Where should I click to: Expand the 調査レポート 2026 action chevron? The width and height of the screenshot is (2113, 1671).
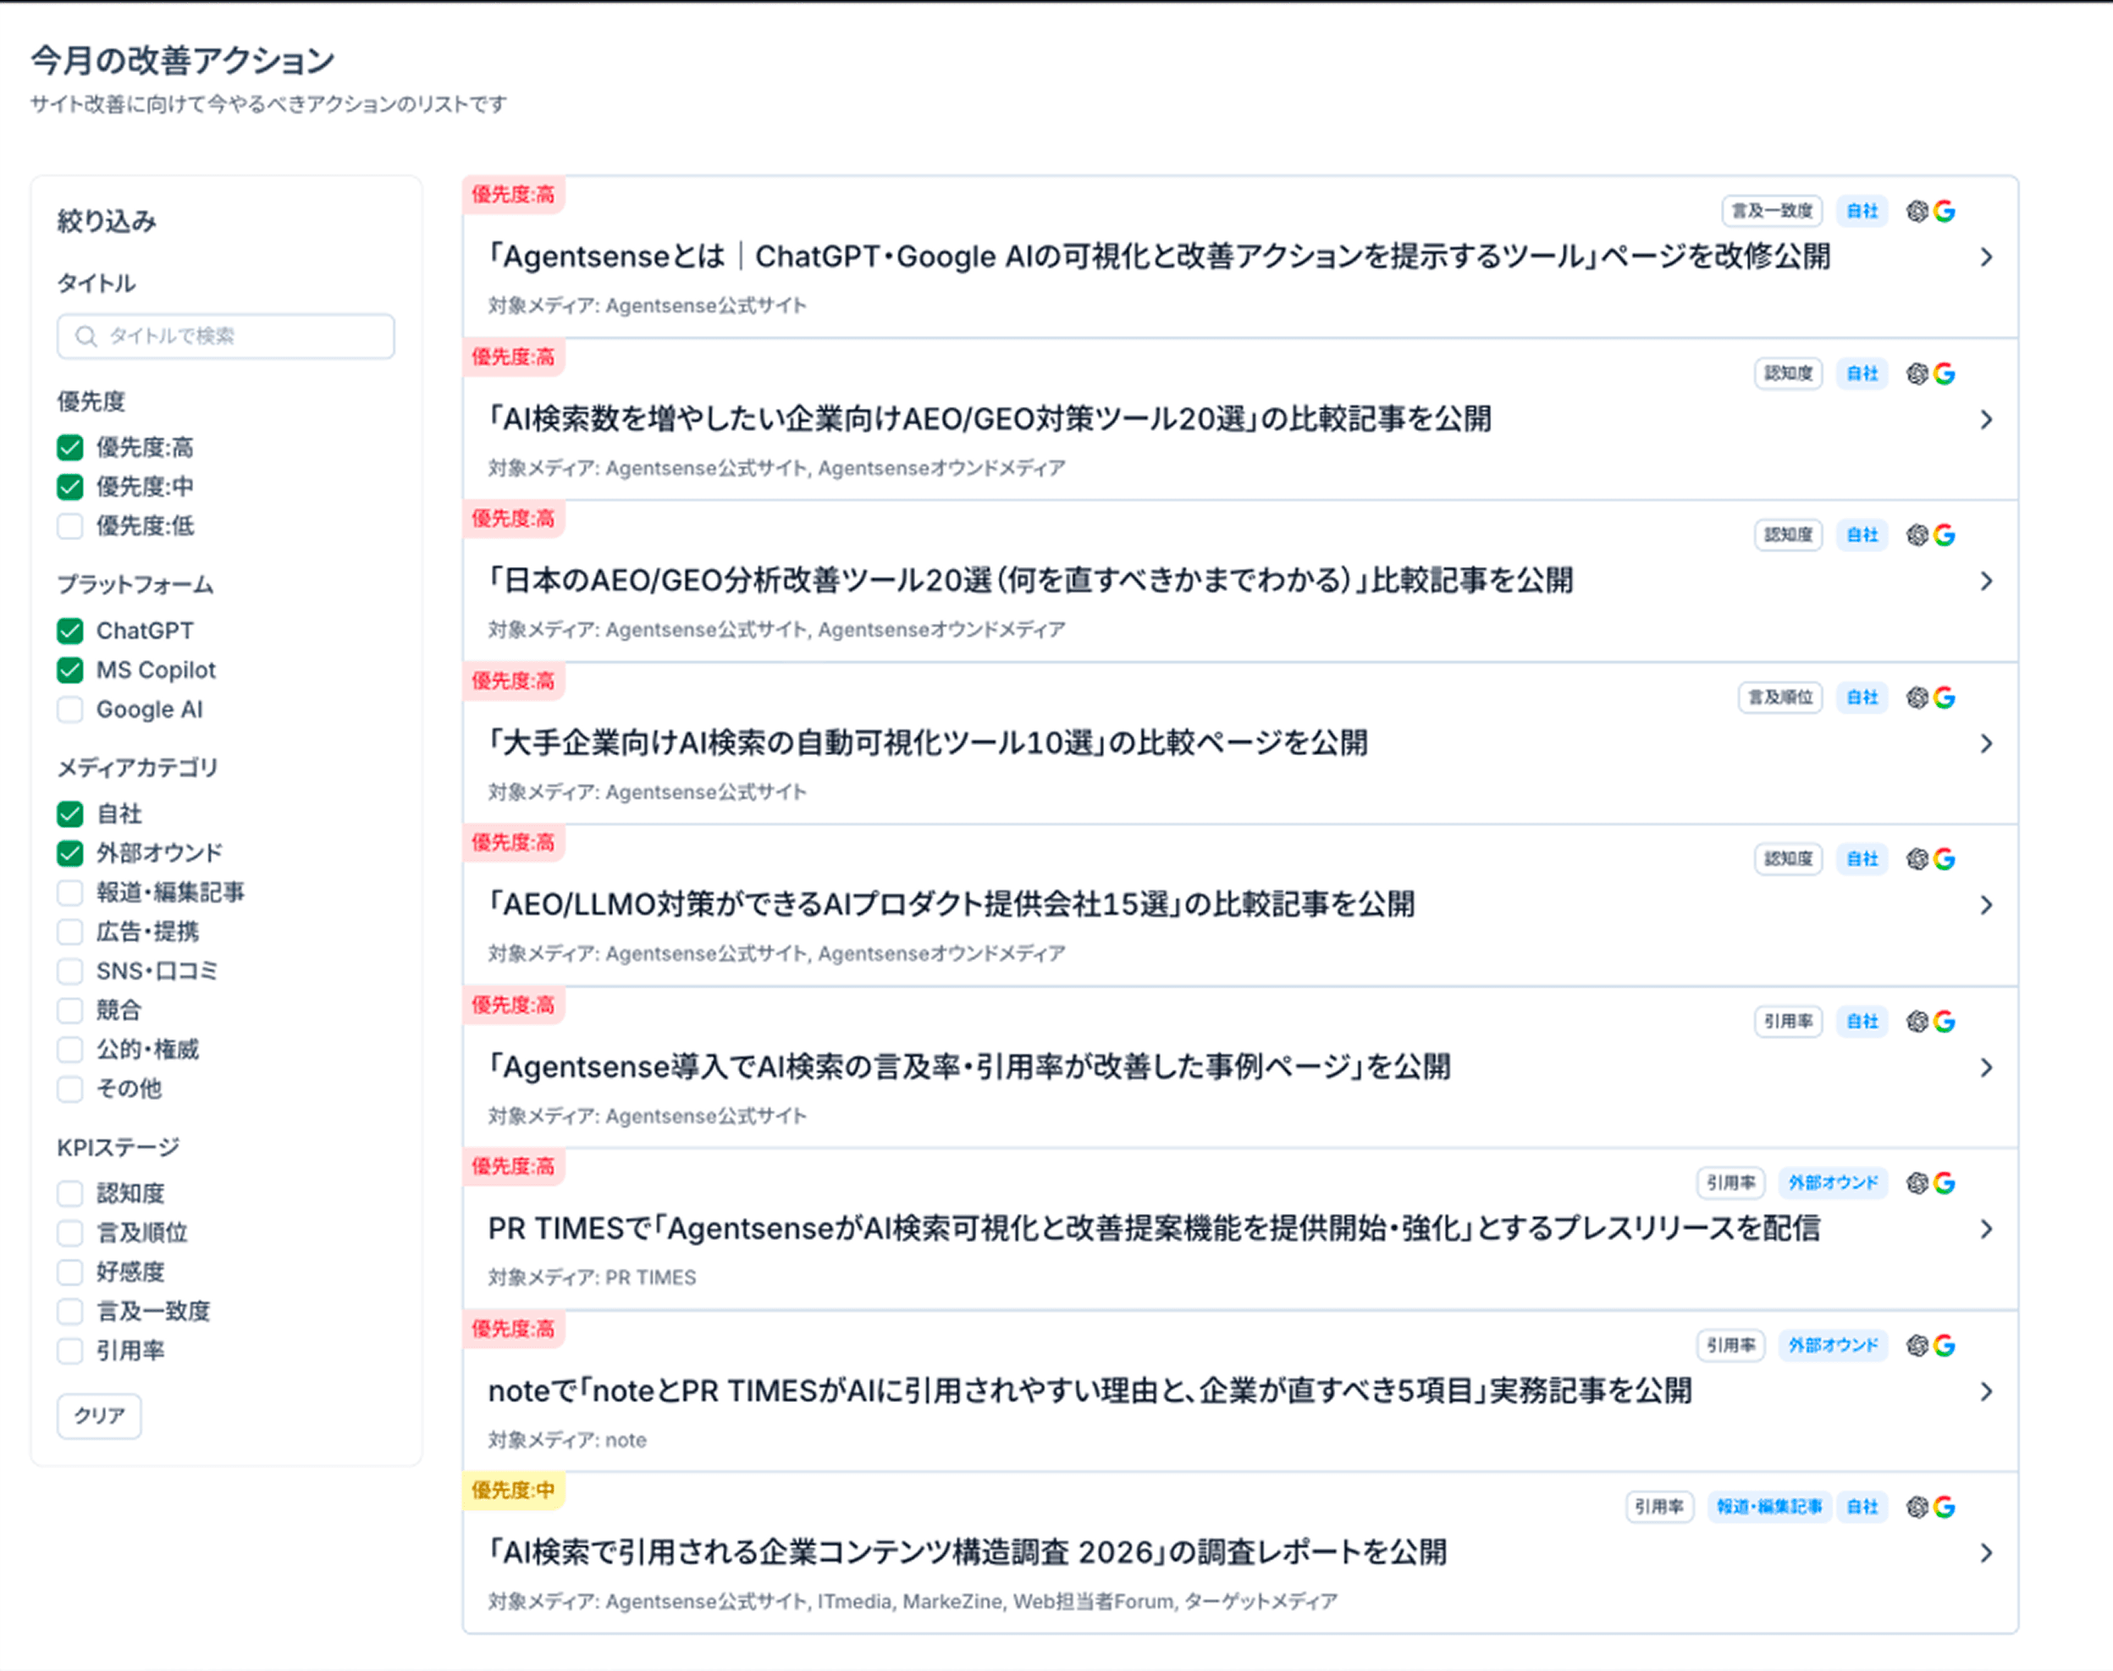click(x=1987, y=1552)
